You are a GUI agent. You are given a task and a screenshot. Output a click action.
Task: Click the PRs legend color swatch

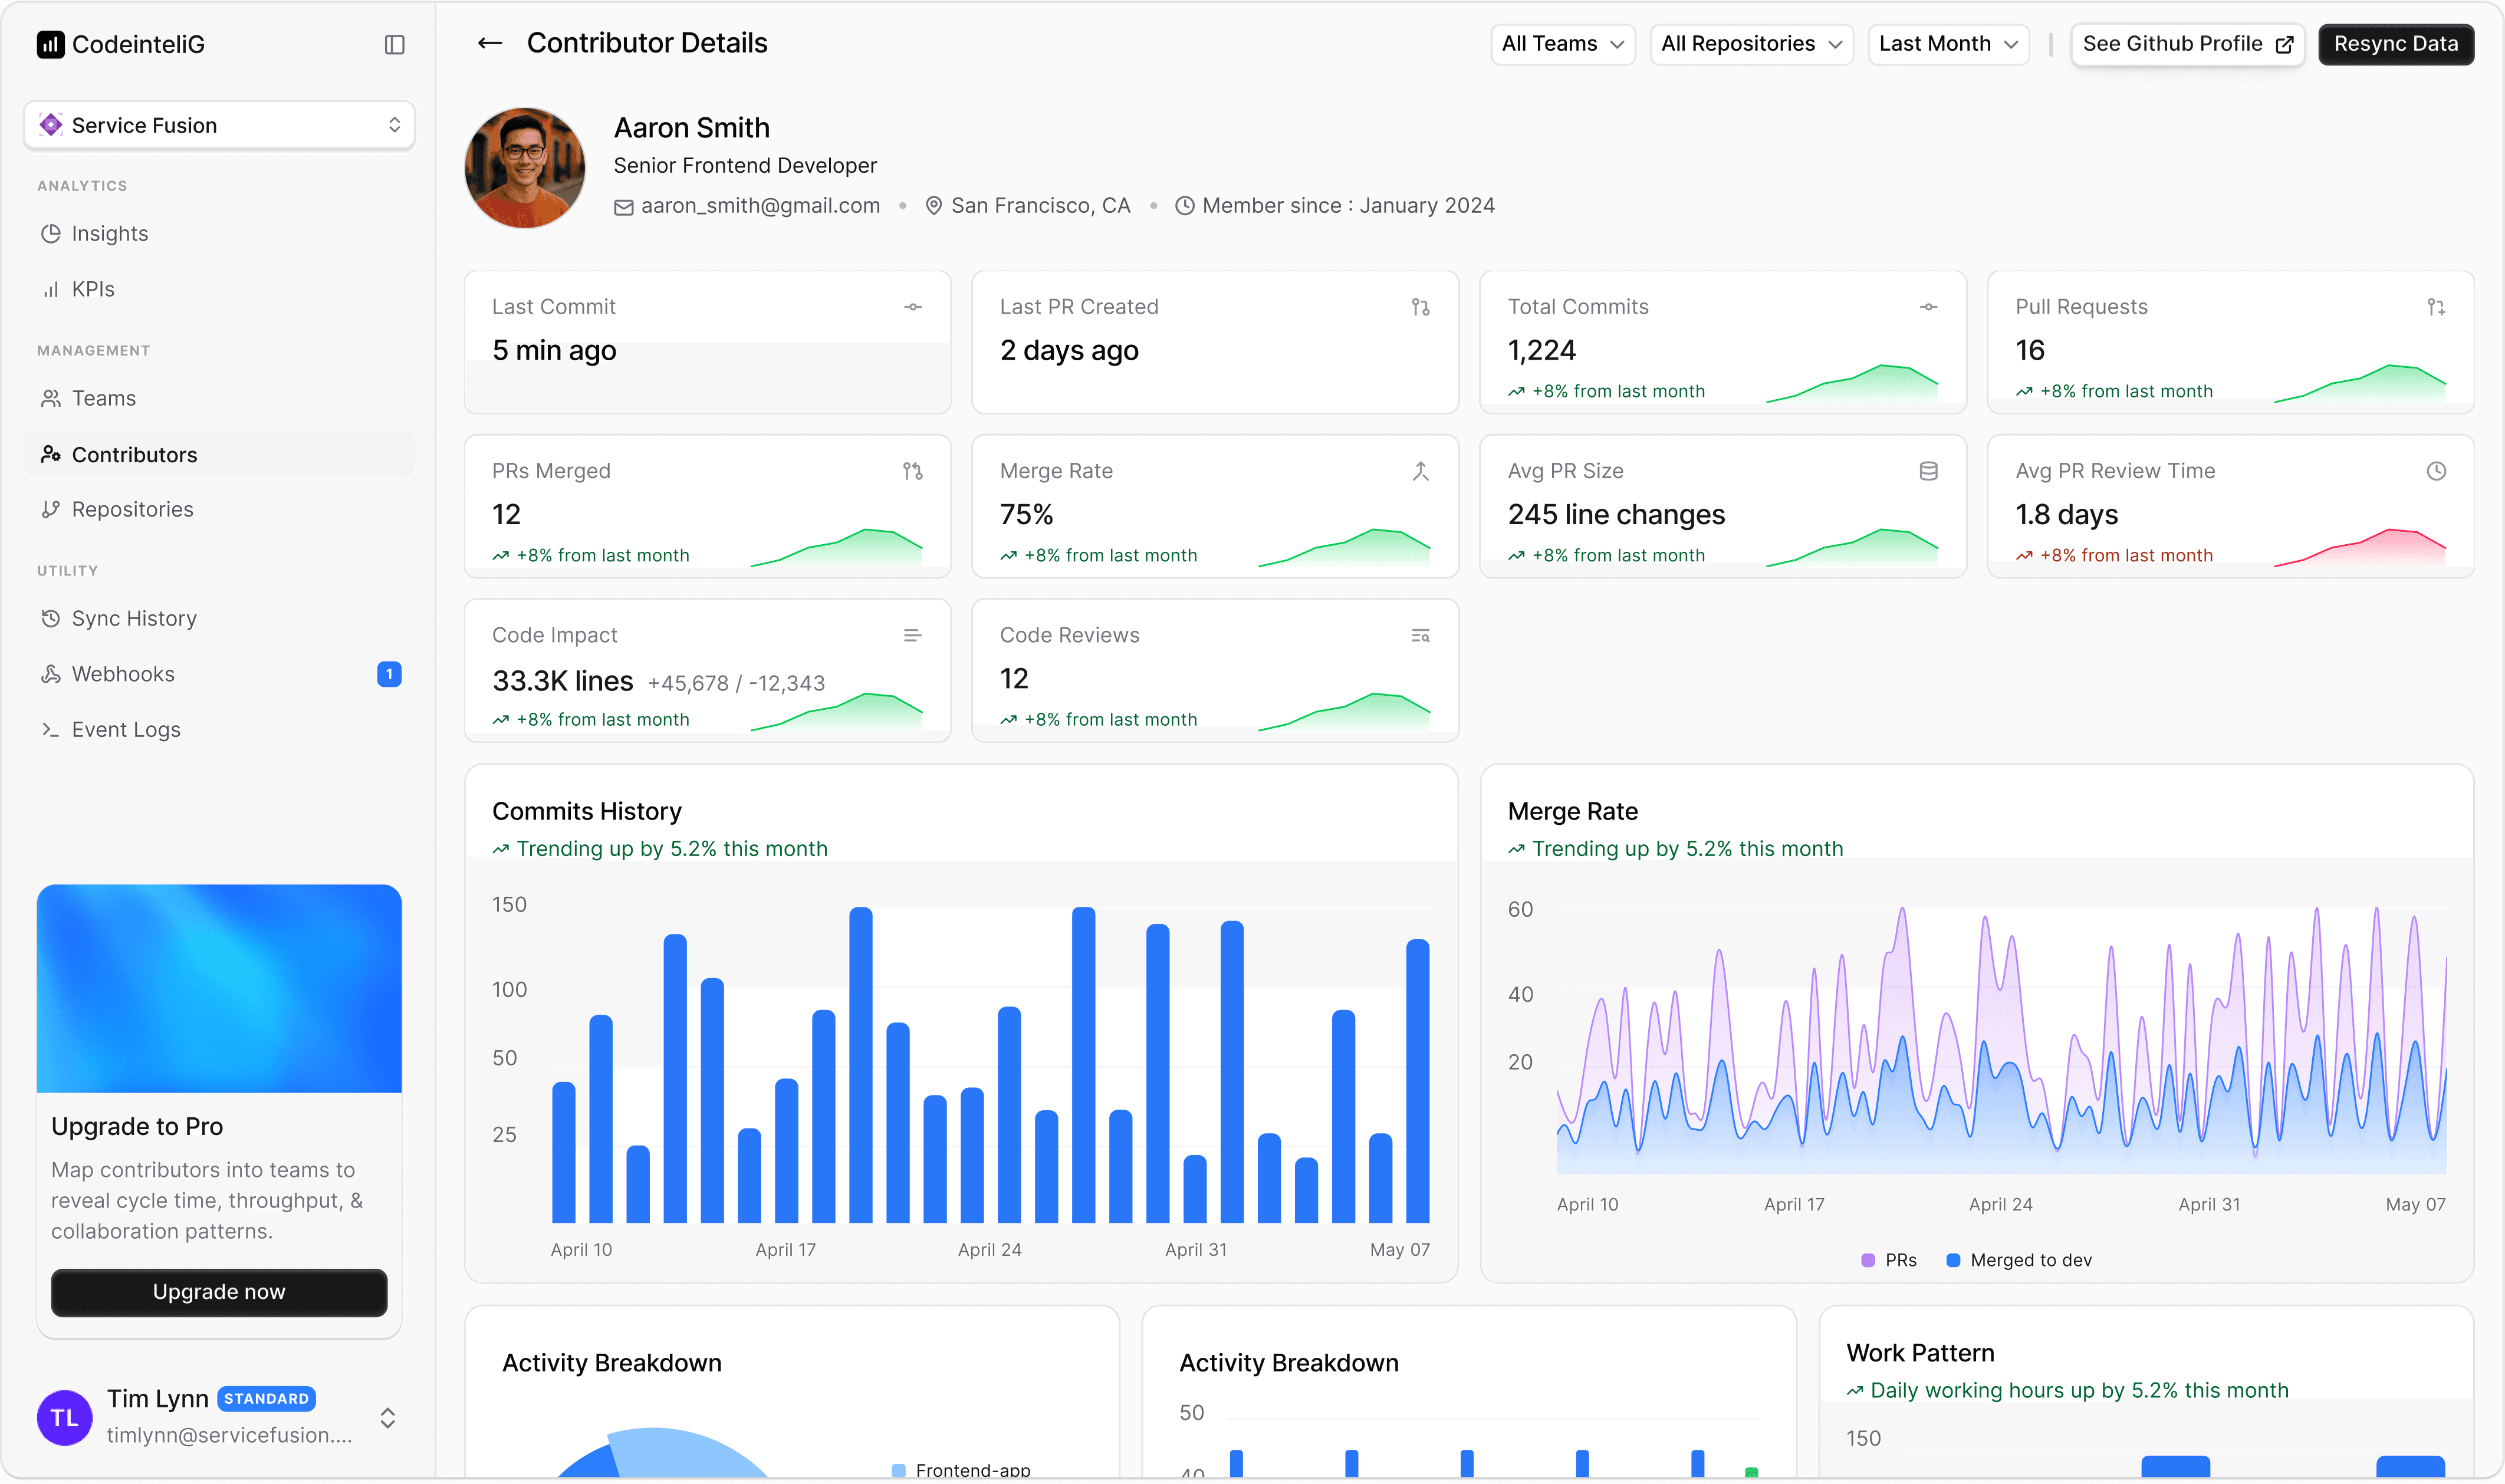pyautogui.click(x=1867, y=1260)
